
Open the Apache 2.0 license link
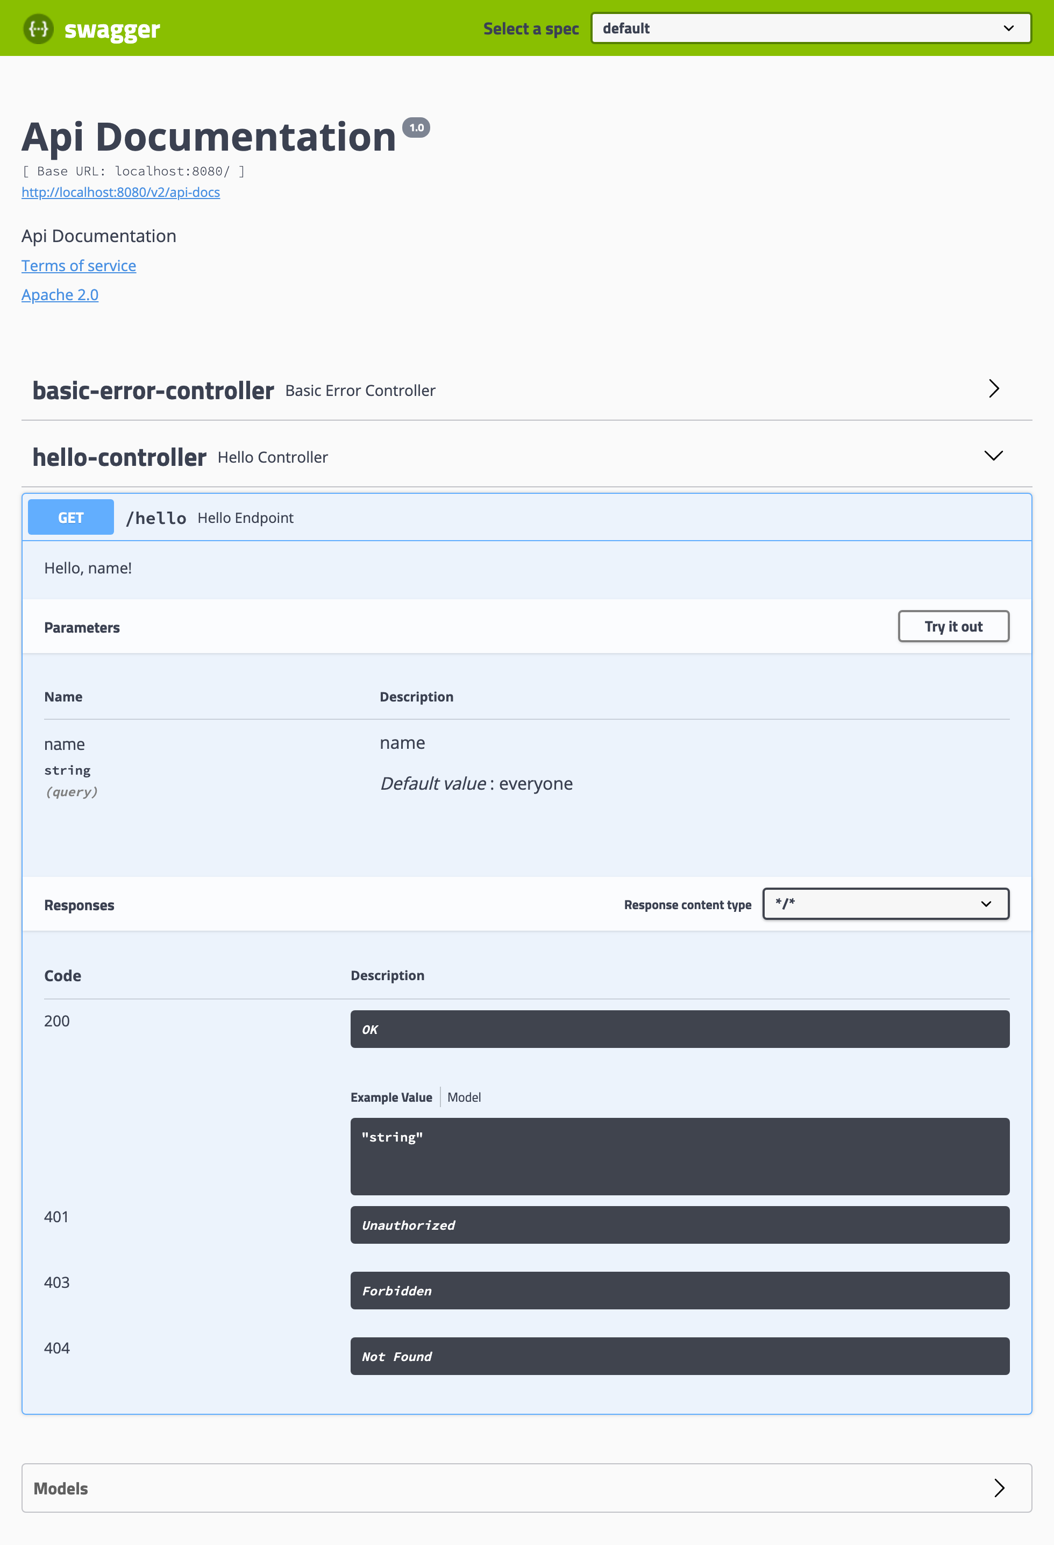[60, 295]
